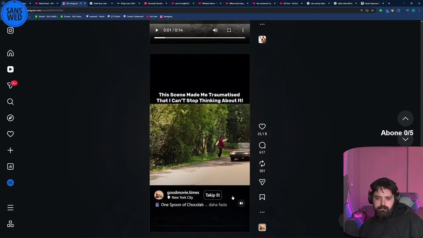
Task: Like the goodmovie.times reel
Action: 262,127
